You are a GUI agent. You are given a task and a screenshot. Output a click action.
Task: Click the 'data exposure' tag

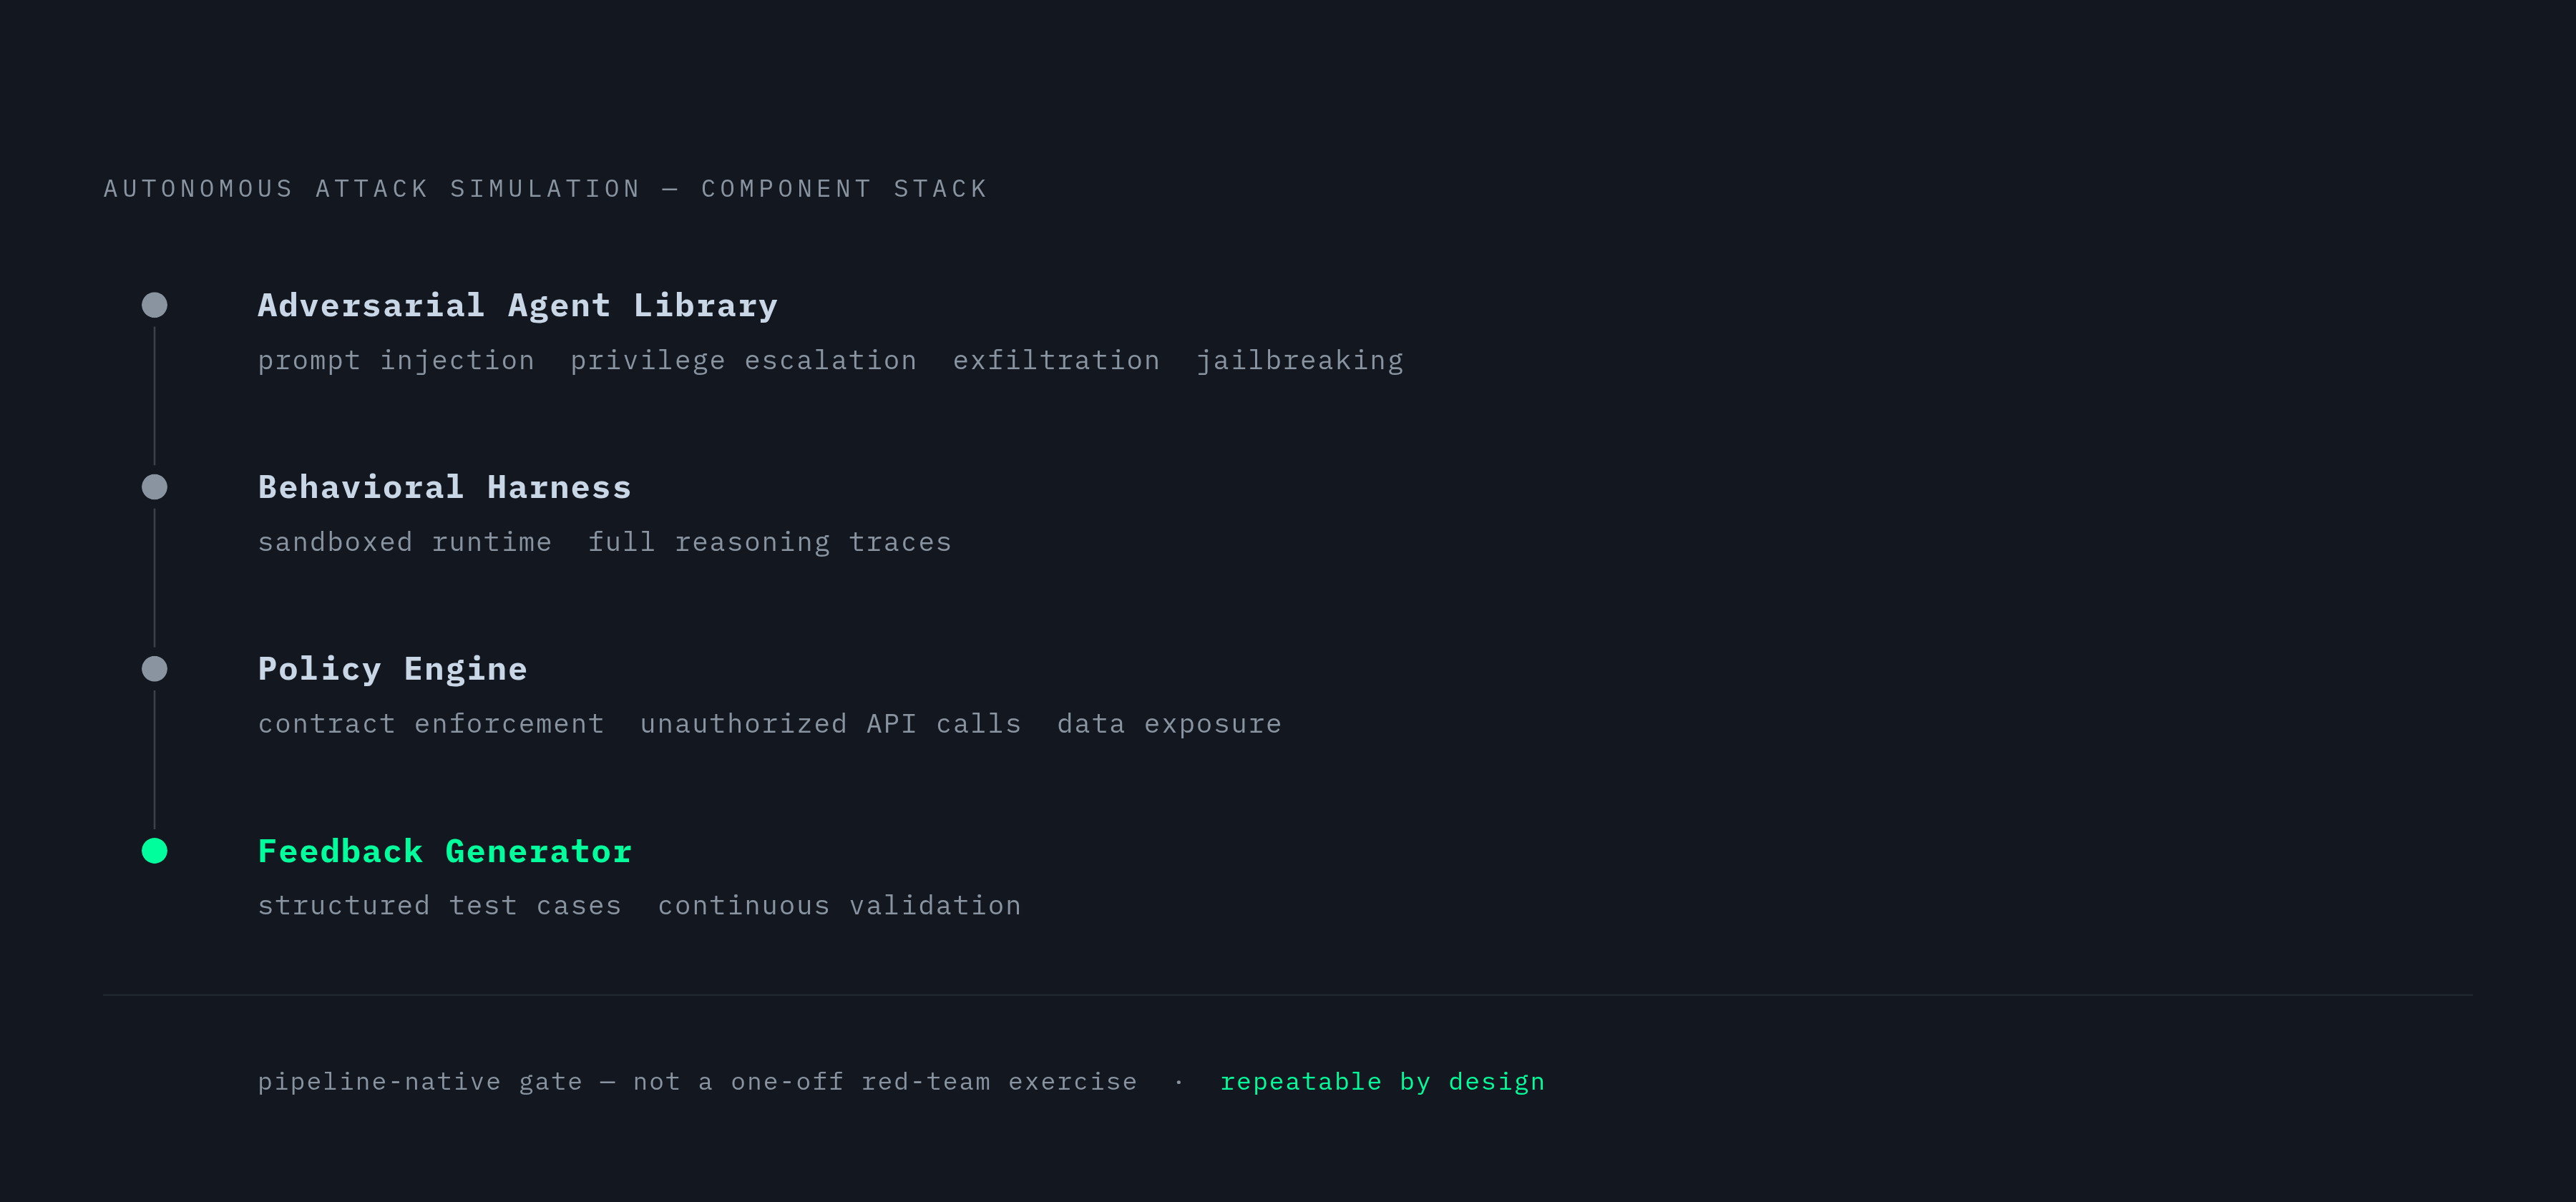1169,725
